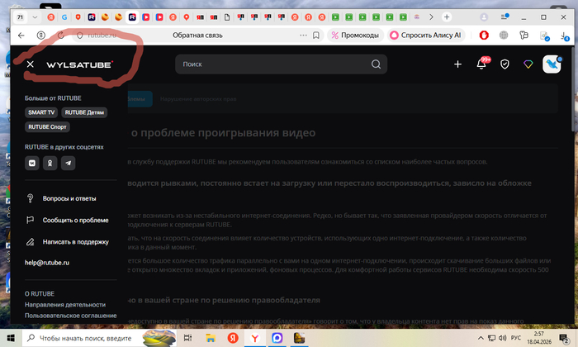Click the magnifier search icon

pos(376,64)
